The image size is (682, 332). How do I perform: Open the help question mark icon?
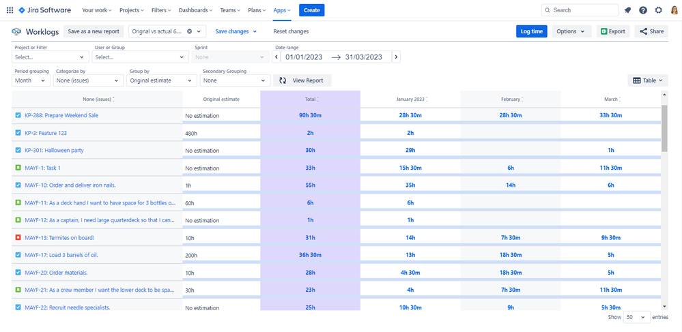[643, 10]
